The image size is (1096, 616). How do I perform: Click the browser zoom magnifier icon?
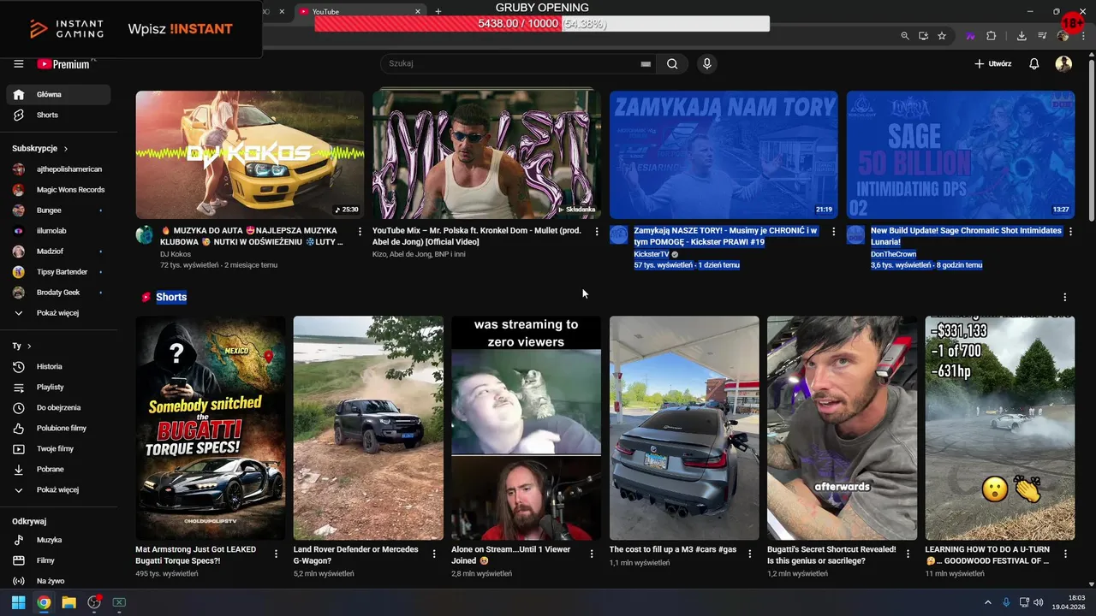pyautogui.click(x=905, y=36)
